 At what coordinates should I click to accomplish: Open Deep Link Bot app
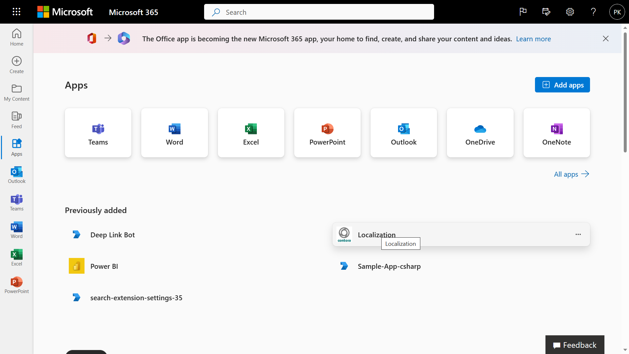(x=194, y=235)
